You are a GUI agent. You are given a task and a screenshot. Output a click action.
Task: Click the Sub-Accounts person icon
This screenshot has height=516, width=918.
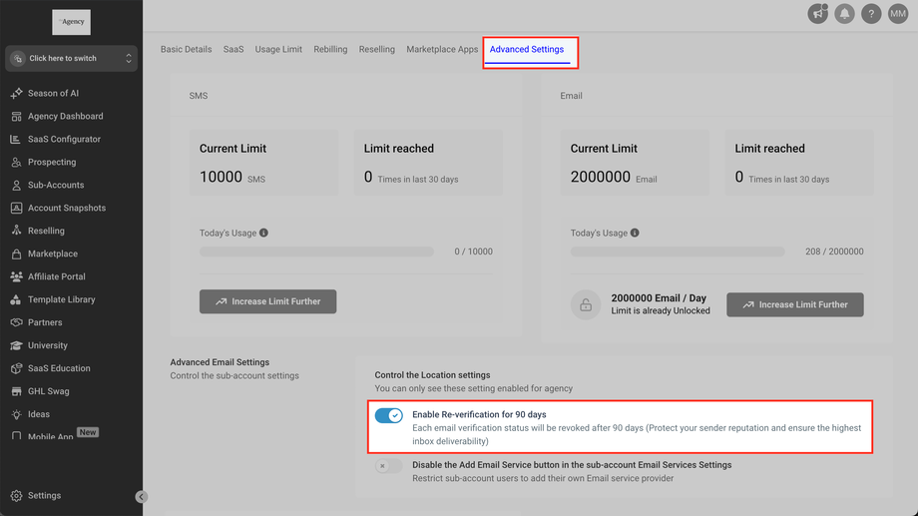[16, 185]
